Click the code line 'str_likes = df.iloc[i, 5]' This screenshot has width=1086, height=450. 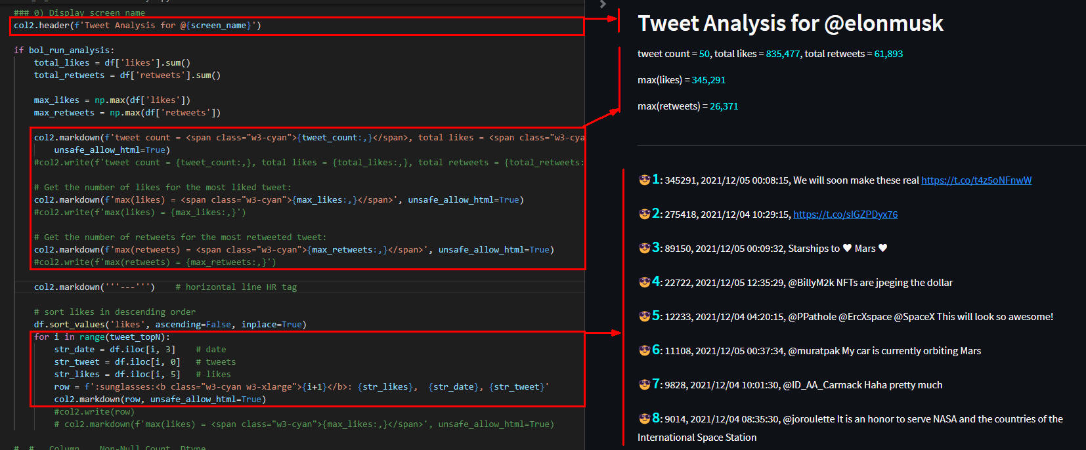point(118,375)
